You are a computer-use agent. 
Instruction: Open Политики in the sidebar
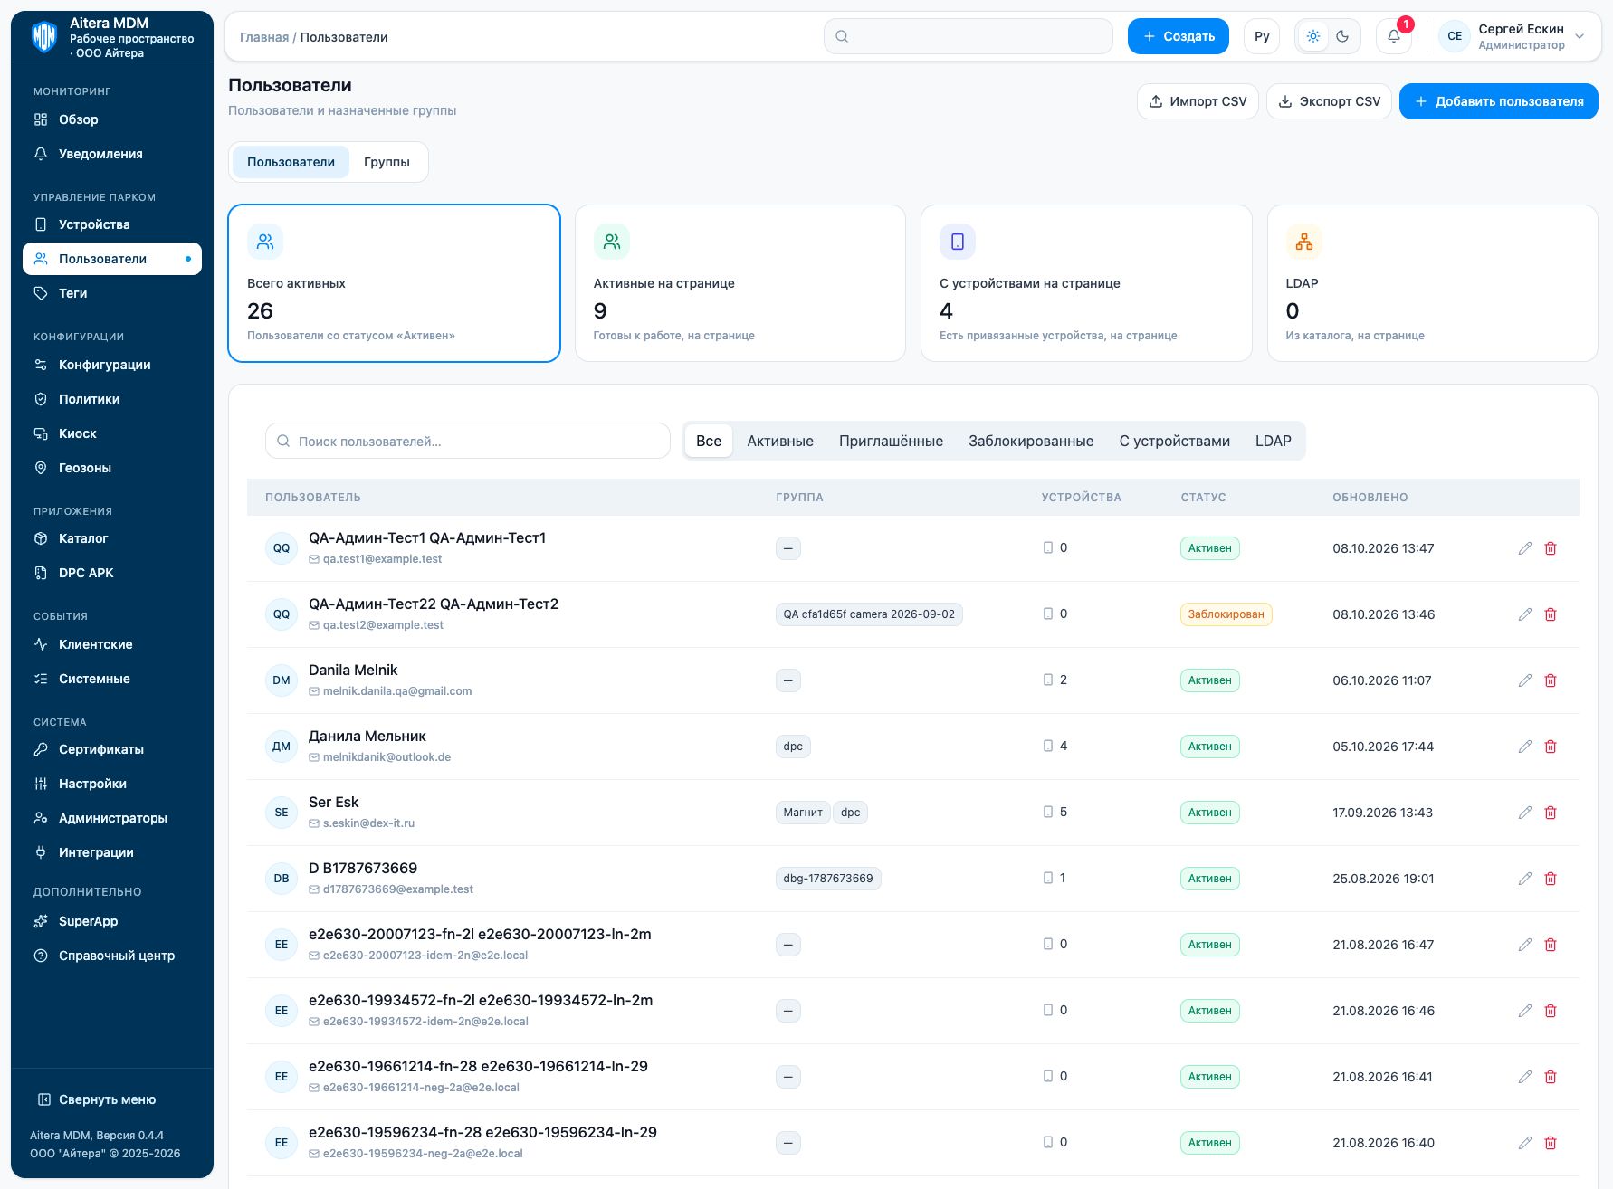pos(112,399)
